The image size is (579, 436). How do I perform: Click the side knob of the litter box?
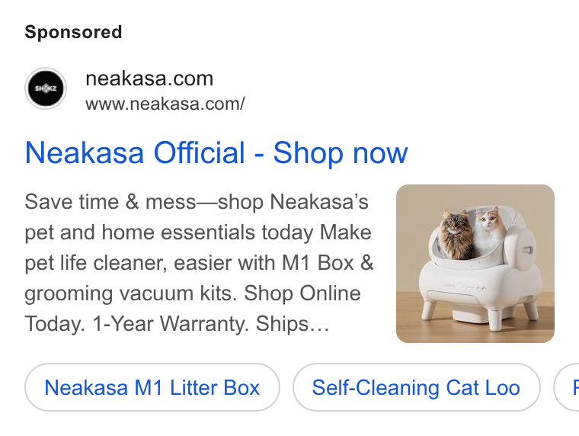click(x=527, y=251)
